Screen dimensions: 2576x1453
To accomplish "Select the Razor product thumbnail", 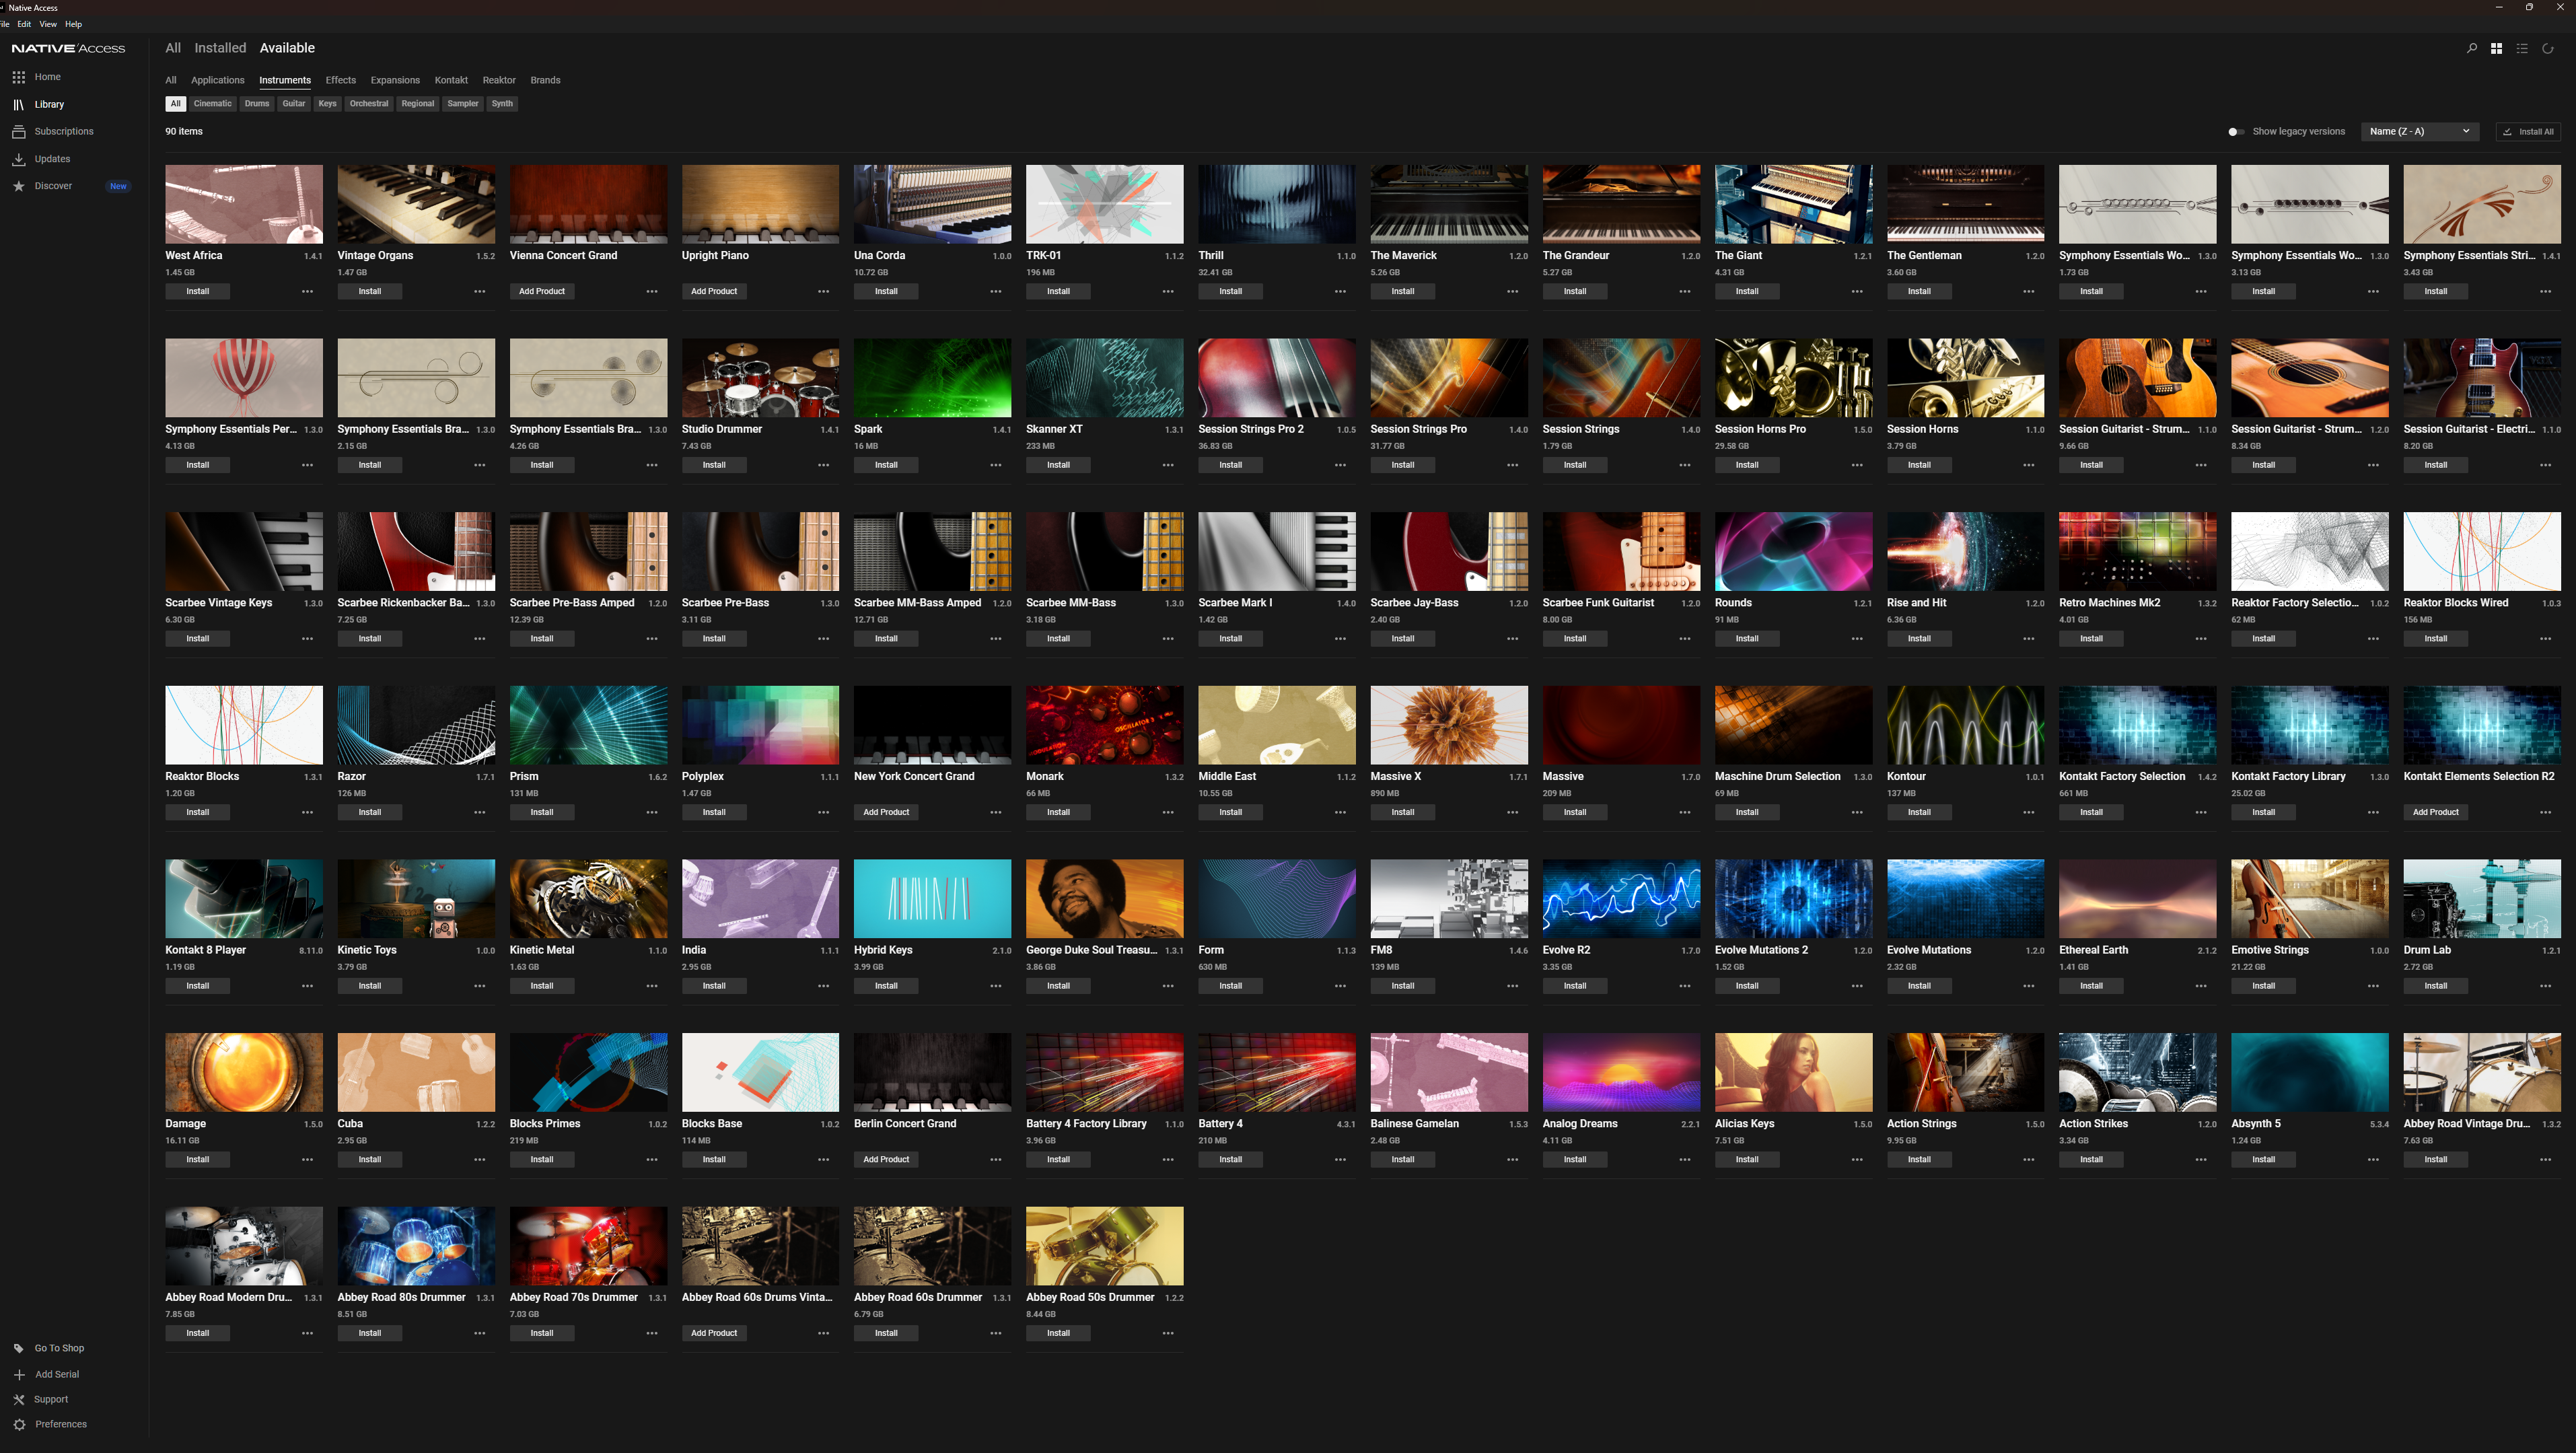I will [416, 725].
